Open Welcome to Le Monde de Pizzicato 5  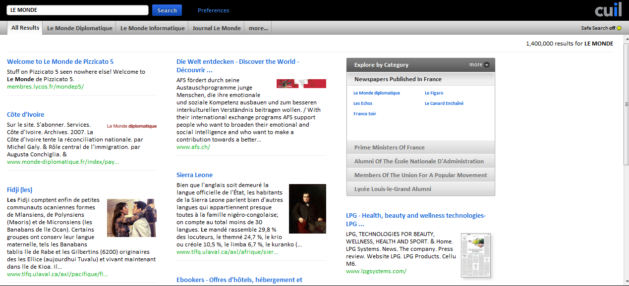pyautogui.click(x=60, y=62)
